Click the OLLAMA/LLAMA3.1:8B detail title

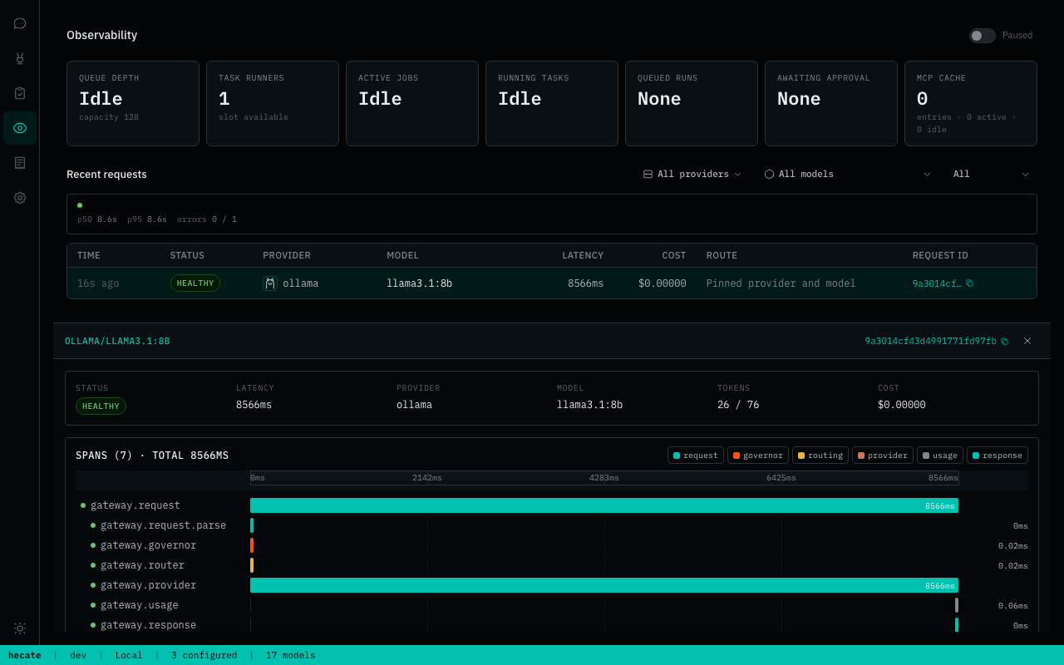pos(117,341)
